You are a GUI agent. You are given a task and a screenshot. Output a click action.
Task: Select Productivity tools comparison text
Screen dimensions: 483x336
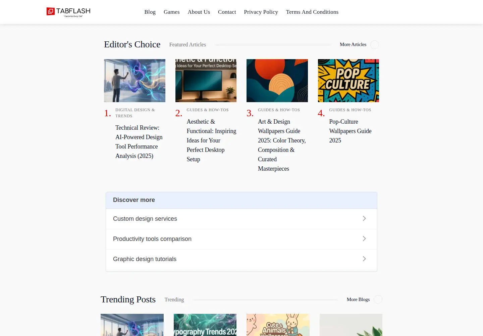point(152,239)
